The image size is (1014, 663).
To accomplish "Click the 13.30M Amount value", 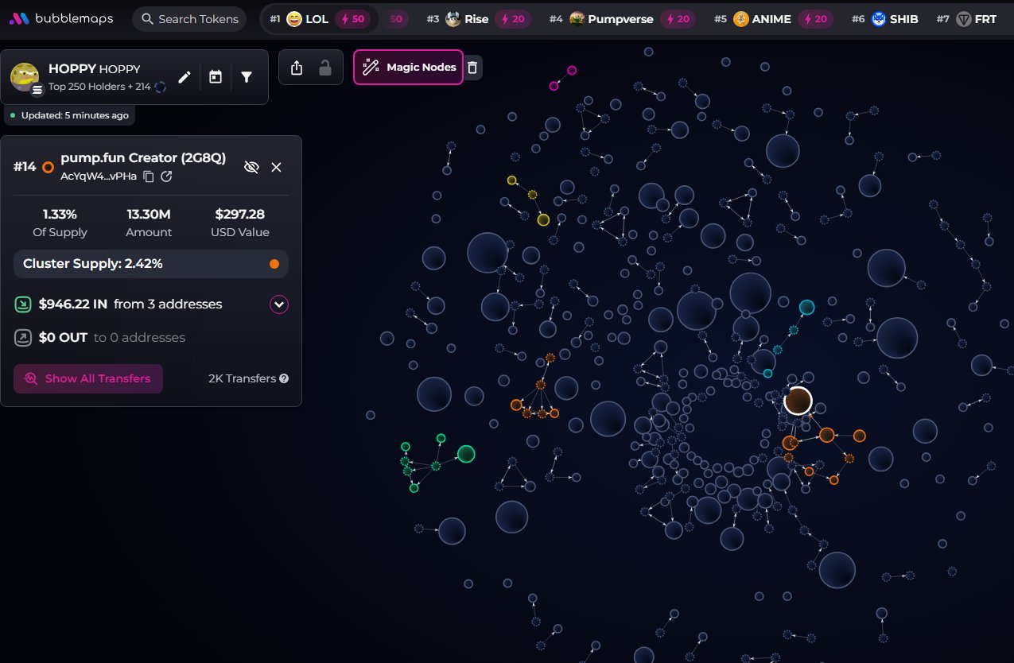I will [x=149, y=214].
